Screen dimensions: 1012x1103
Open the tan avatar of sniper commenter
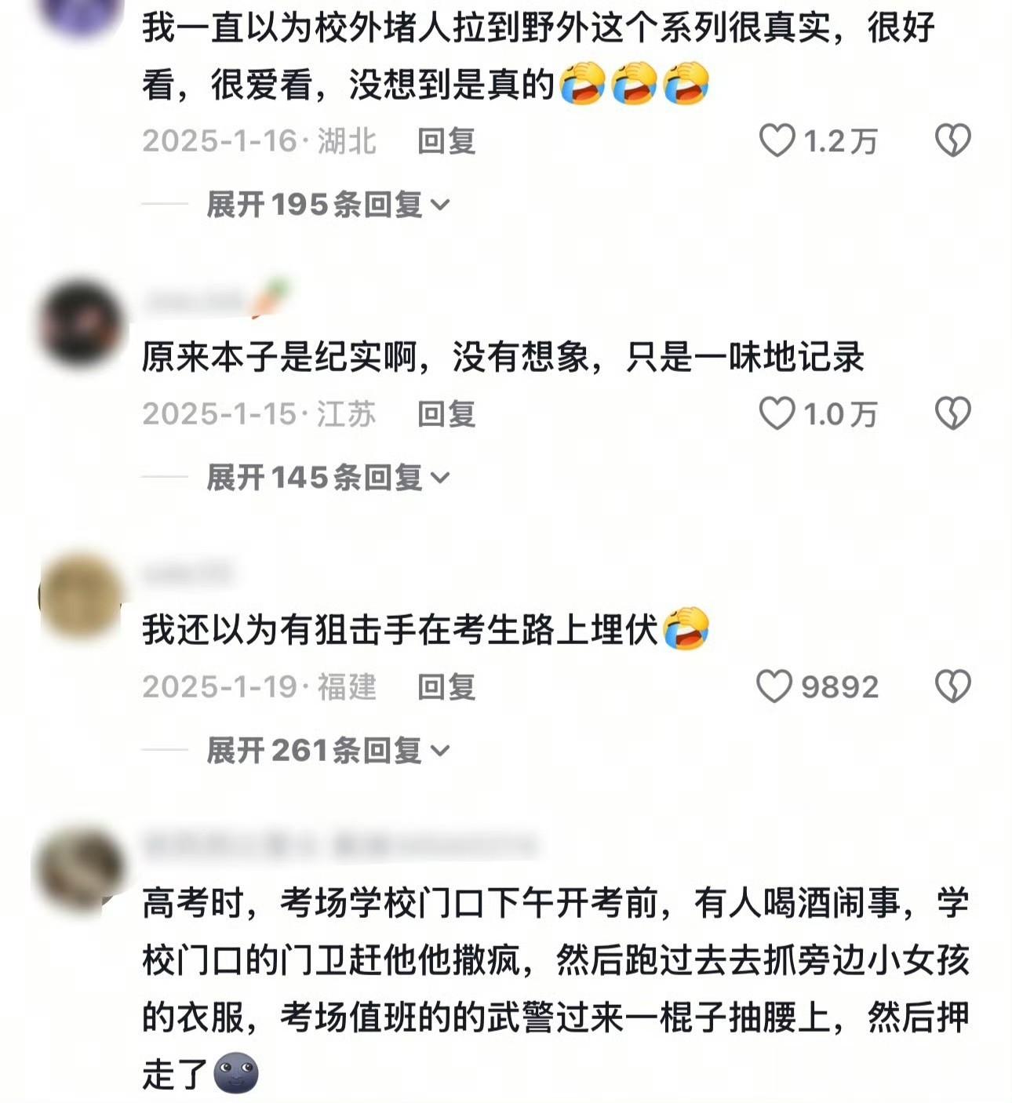pyautogui.click(x=81, y=596)
